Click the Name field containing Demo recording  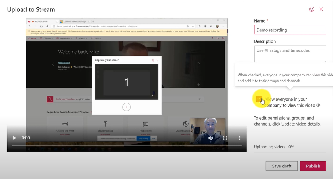coord(290,30)
